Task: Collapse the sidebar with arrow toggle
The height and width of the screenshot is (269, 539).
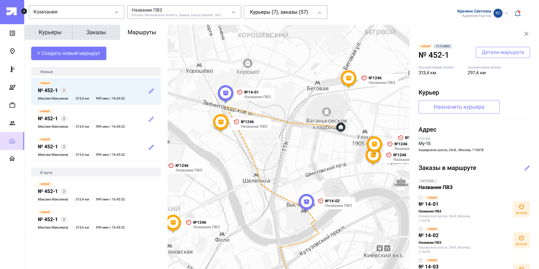Action: [24, 11]
